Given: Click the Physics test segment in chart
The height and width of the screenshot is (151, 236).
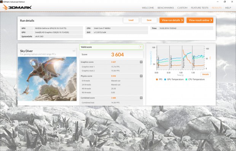Looking at the screenshot, I should coord(187,58).
